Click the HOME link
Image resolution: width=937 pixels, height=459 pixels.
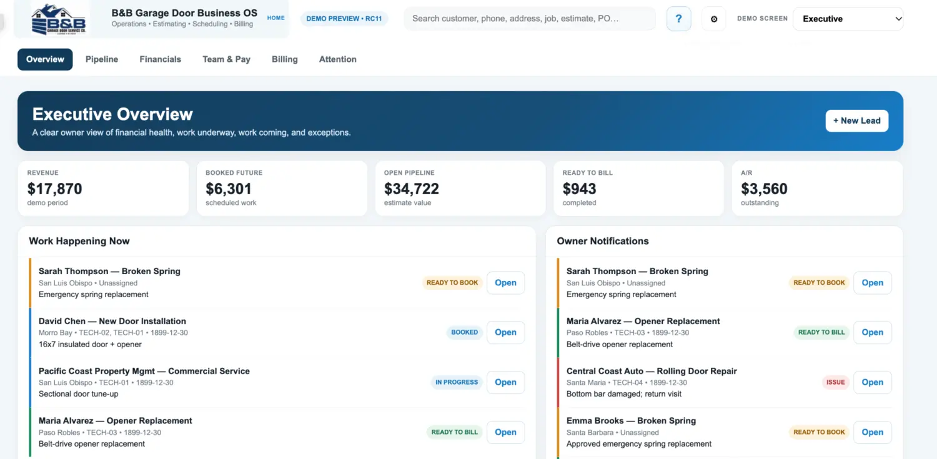(276, 18)
